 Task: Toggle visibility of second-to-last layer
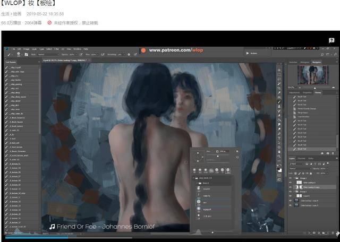[x=291, y=201]
